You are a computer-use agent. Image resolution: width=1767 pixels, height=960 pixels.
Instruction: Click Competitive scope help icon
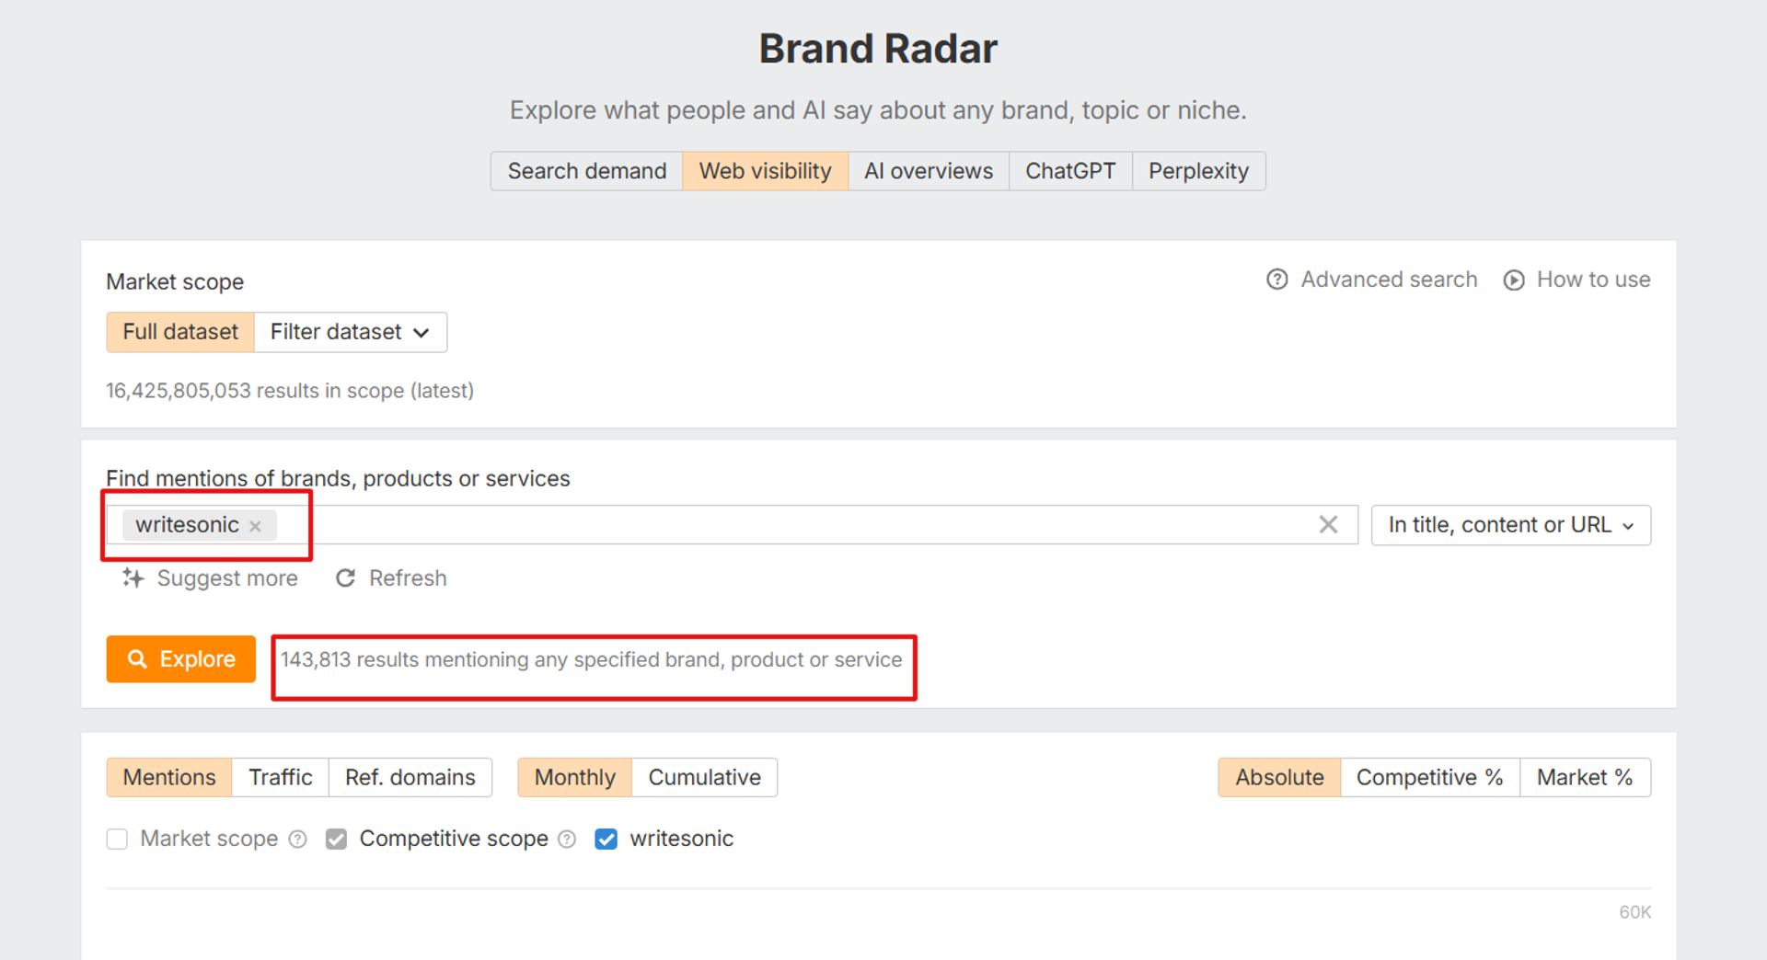(x=568, y=839)
